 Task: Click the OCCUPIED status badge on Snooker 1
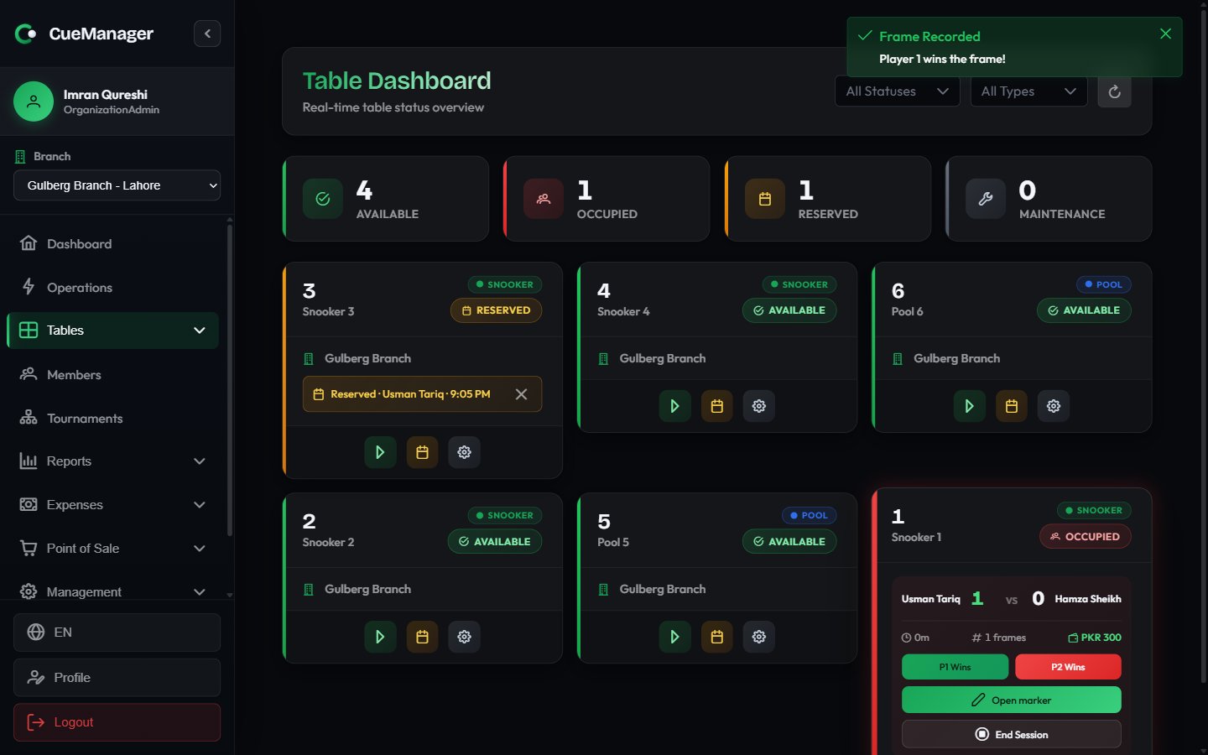click(x=1085, y=537)
